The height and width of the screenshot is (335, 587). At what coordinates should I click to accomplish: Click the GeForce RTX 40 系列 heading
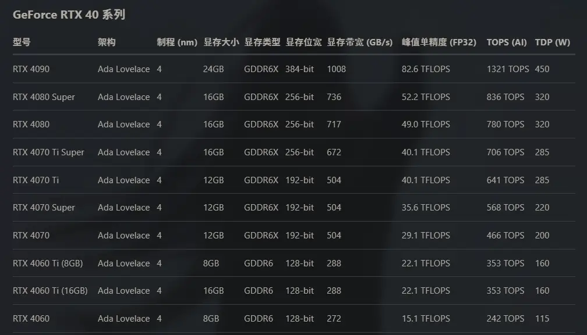(x=69, y=15)
